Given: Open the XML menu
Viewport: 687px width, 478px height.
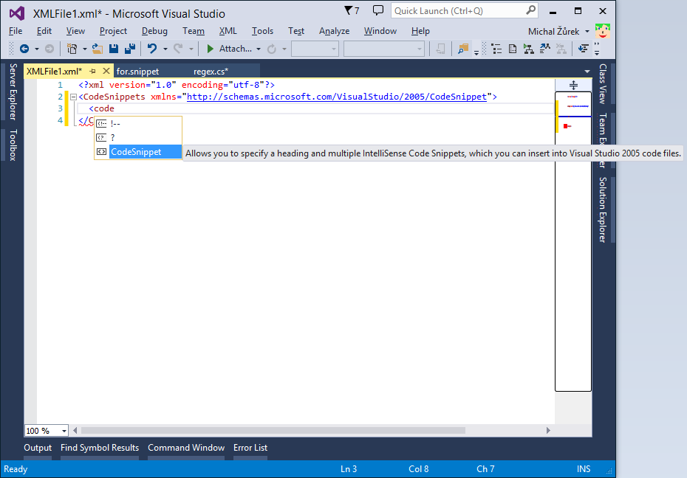Looking at the screenshot, I should coord(228,31).
